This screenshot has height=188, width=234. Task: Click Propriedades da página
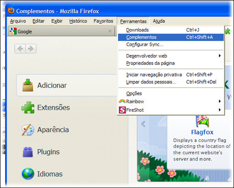171,63
